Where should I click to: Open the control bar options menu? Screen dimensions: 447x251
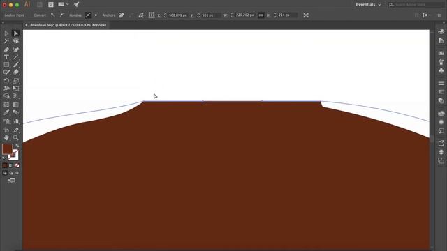coord(439,15)
